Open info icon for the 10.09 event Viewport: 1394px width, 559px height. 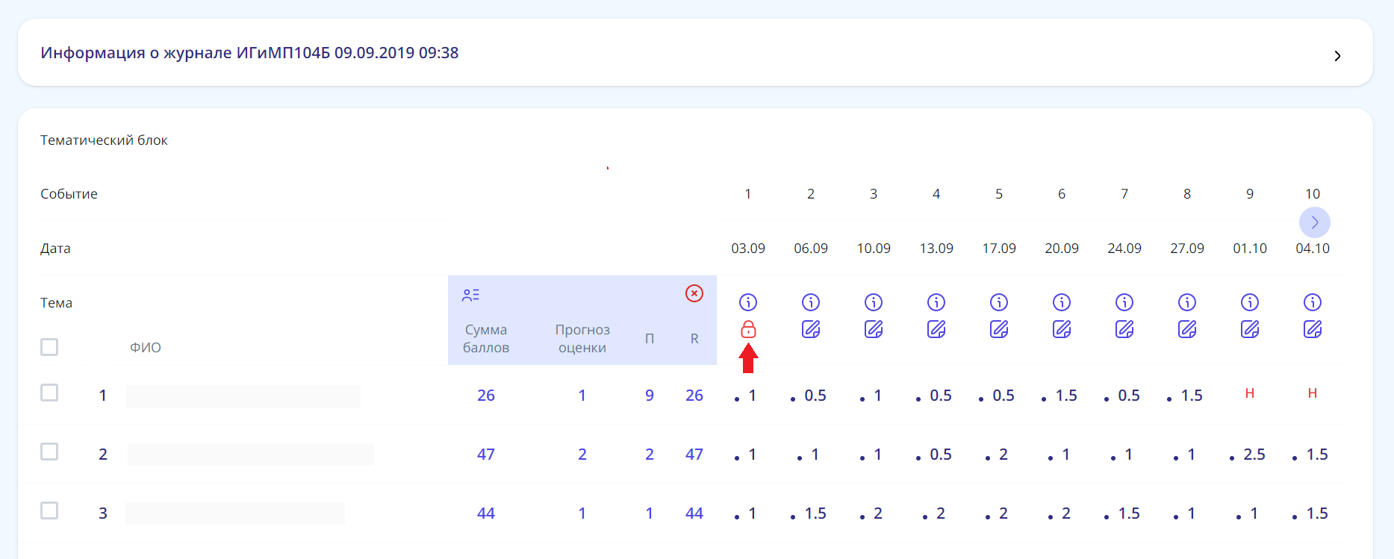pyautogui.click(x=874, y=302)
